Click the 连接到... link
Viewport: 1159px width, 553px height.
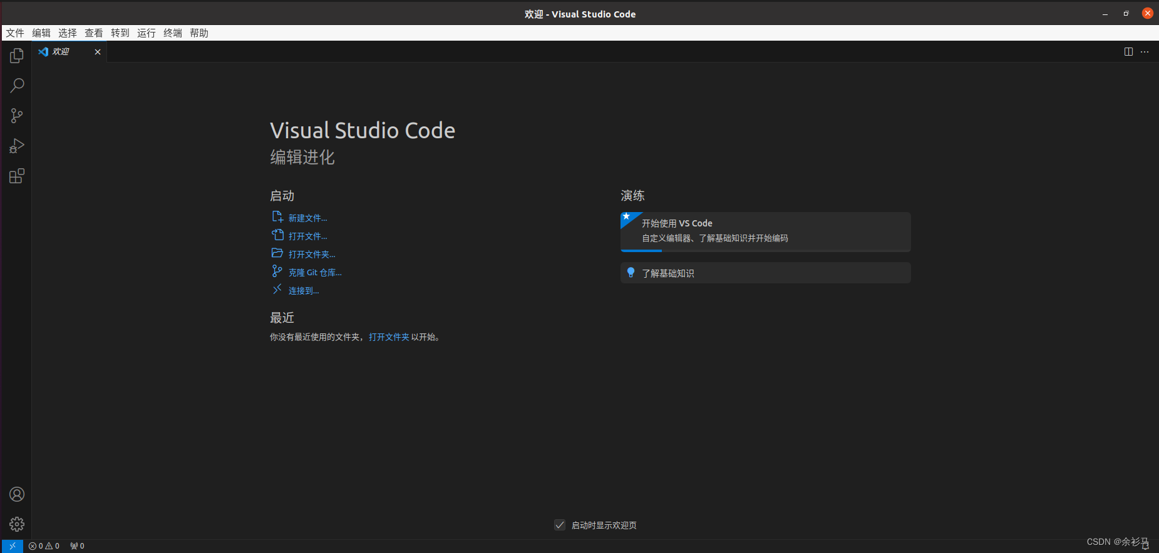(304, 291)
